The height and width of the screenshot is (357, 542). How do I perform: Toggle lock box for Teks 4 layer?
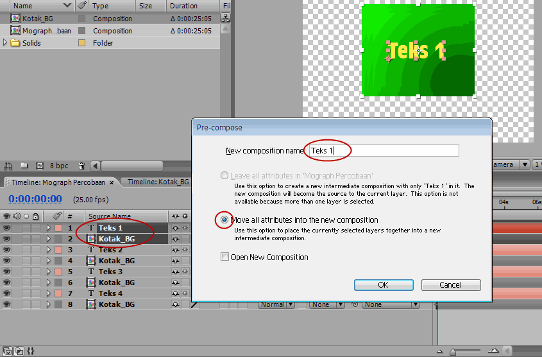click(x=36, y=293)
